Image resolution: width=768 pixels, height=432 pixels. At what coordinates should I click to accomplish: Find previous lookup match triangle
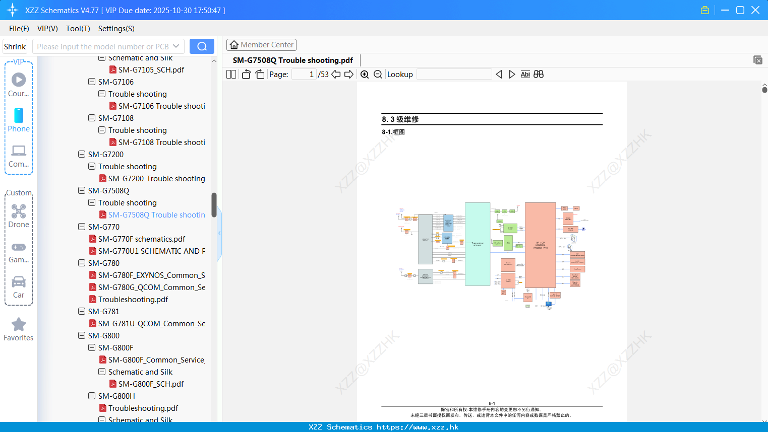click(x=499, y=75)
